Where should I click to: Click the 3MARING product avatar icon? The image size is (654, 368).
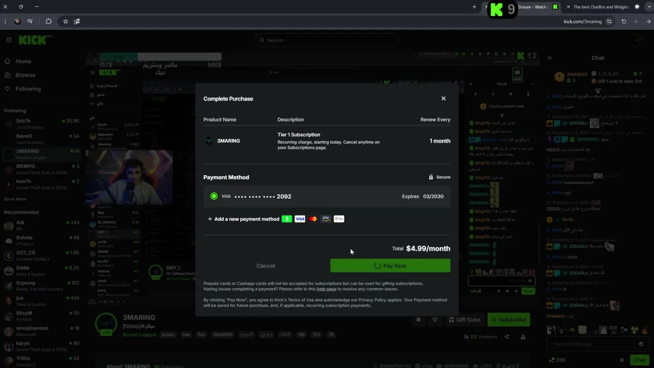[208, 141]
